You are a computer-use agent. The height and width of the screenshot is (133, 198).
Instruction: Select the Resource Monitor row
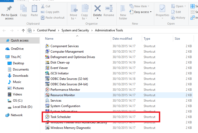[119, 95]
